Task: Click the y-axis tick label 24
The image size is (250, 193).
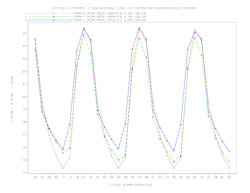Action: tap(24, 46)
